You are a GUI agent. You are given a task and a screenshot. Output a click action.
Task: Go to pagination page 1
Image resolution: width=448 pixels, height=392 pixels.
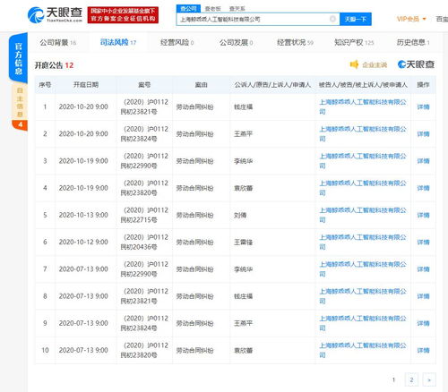(x=393, y=379)
